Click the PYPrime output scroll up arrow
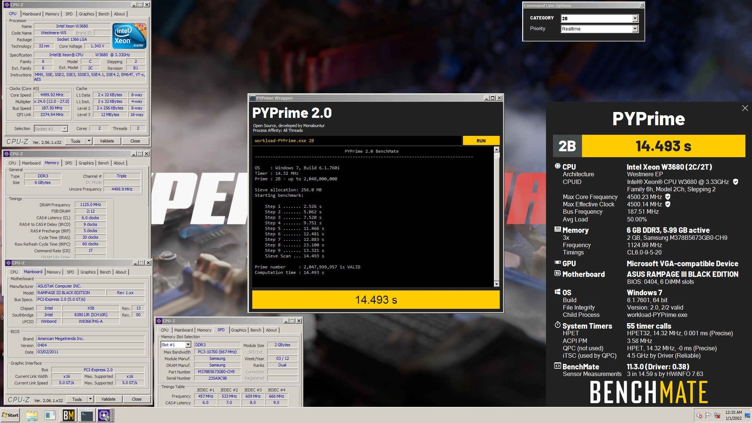This screenshot has width=752, height=423. click(496, 149)
